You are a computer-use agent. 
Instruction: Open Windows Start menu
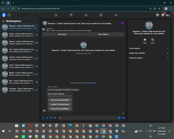click(x=3, y=131)
